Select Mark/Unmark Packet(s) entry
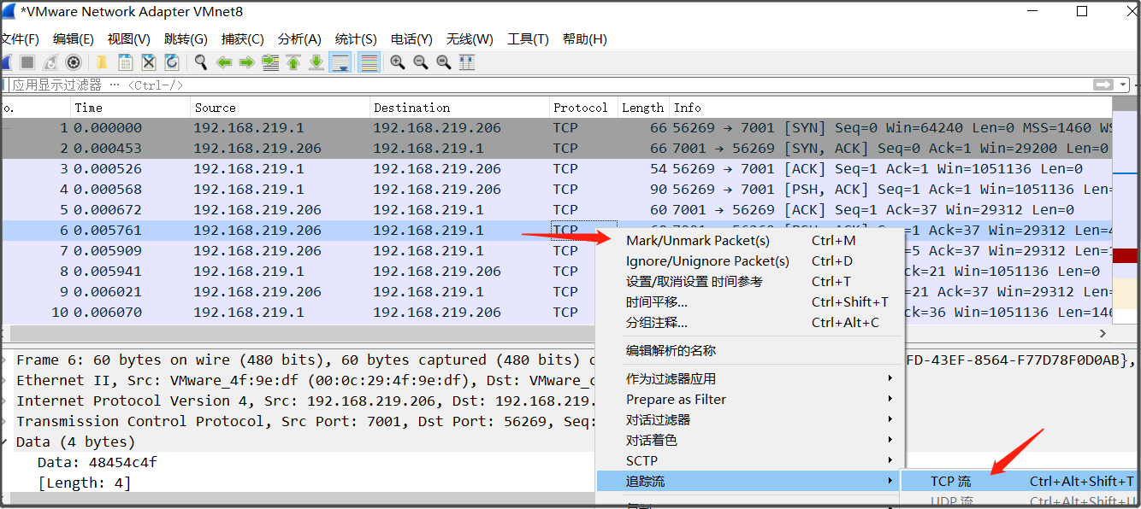The height and width of the screenshot is (509, 1141). click(748, 241)
